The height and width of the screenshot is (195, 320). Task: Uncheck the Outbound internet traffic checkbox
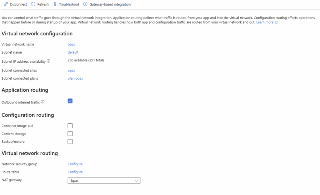tap(70, 101)
